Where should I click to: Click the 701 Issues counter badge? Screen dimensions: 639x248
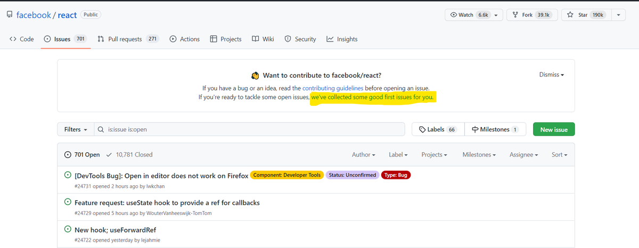click(x=80, y=39)
